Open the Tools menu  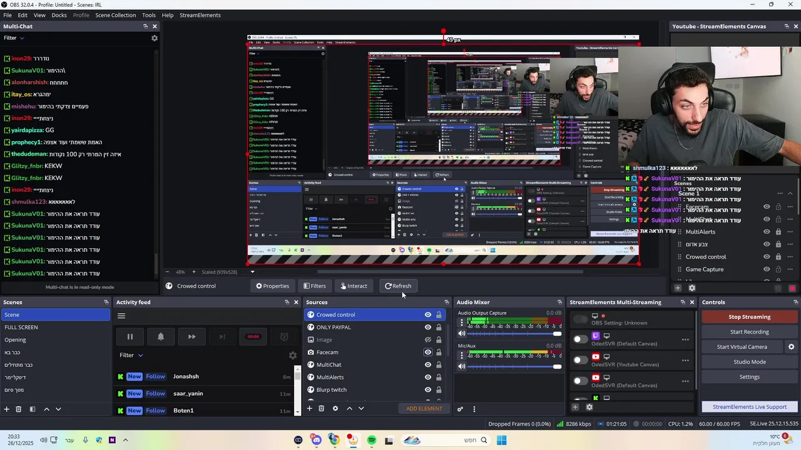[x=149, y=15]
